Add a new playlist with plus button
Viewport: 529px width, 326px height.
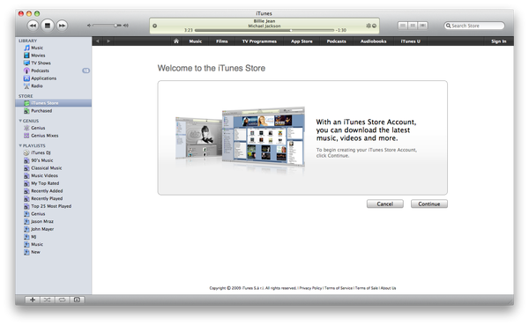[x=33, y=300]
